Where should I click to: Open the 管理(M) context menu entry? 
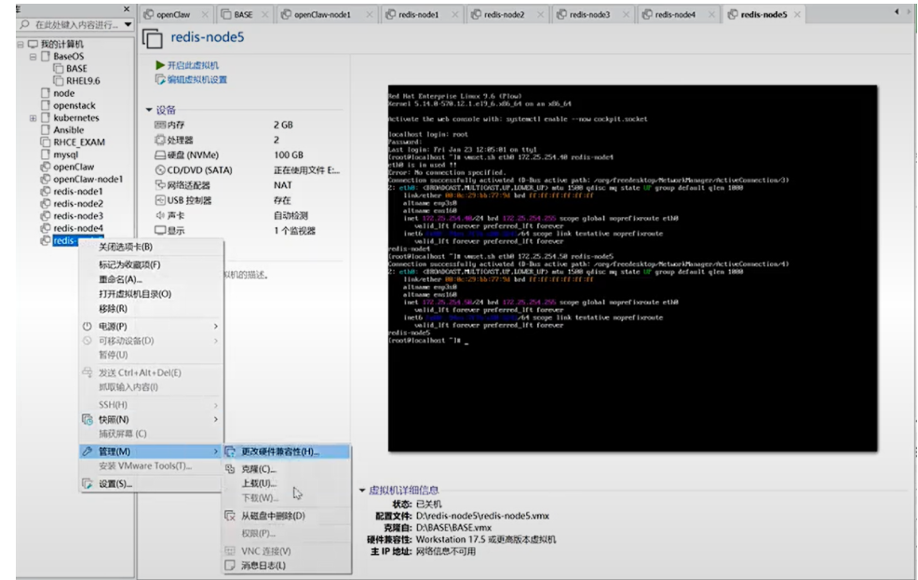(x=151, y=452)
